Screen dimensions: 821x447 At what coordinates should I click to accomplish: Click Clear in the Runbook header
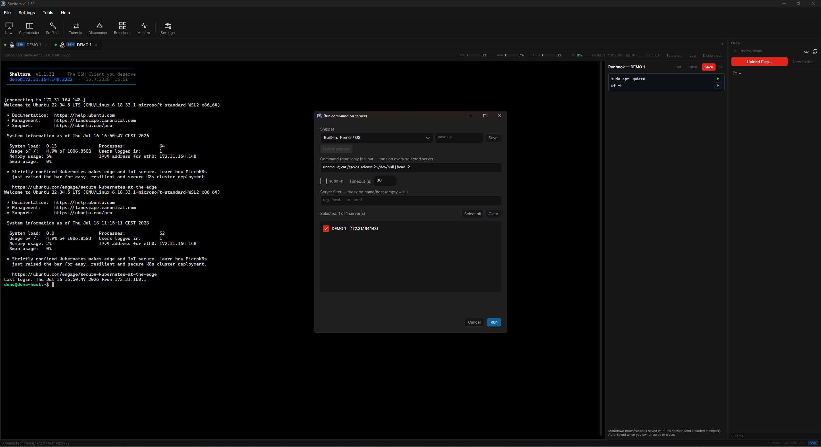693,67
